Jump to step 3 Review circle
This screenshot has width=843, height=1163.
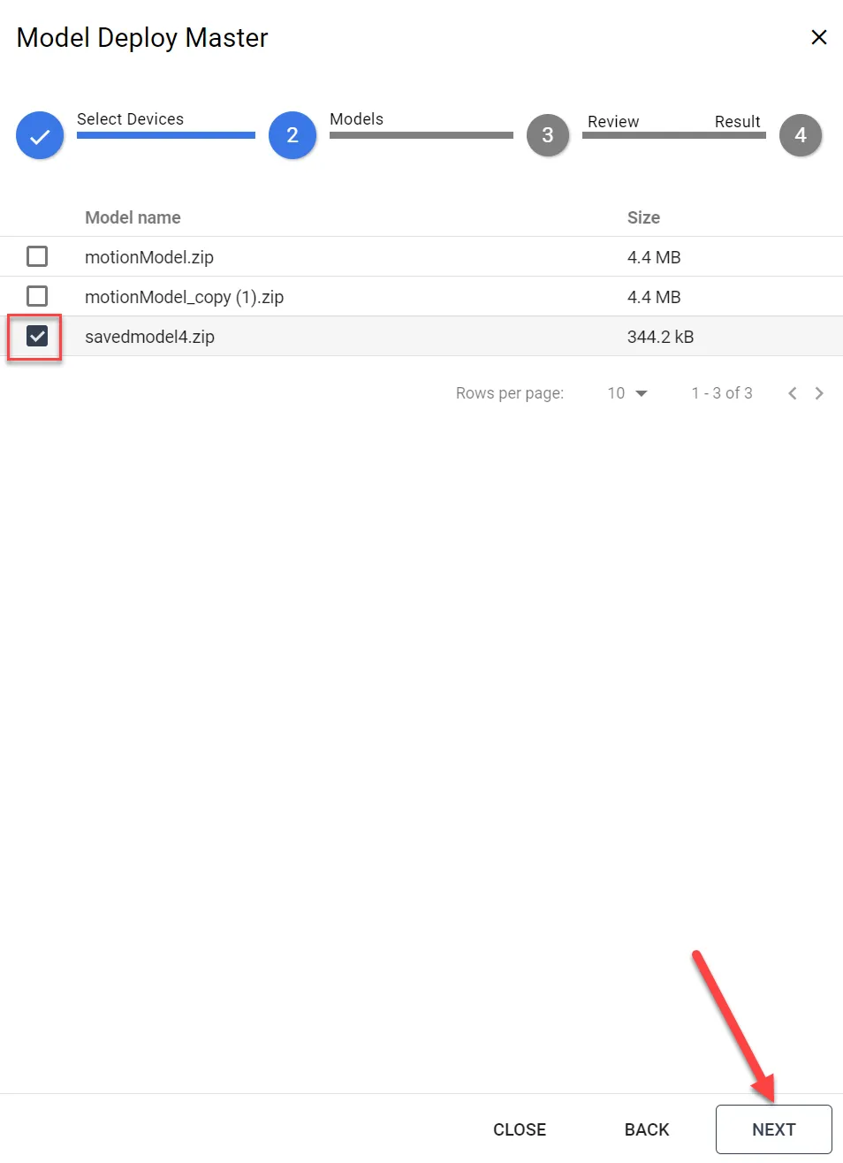click(x=548, y=135)
